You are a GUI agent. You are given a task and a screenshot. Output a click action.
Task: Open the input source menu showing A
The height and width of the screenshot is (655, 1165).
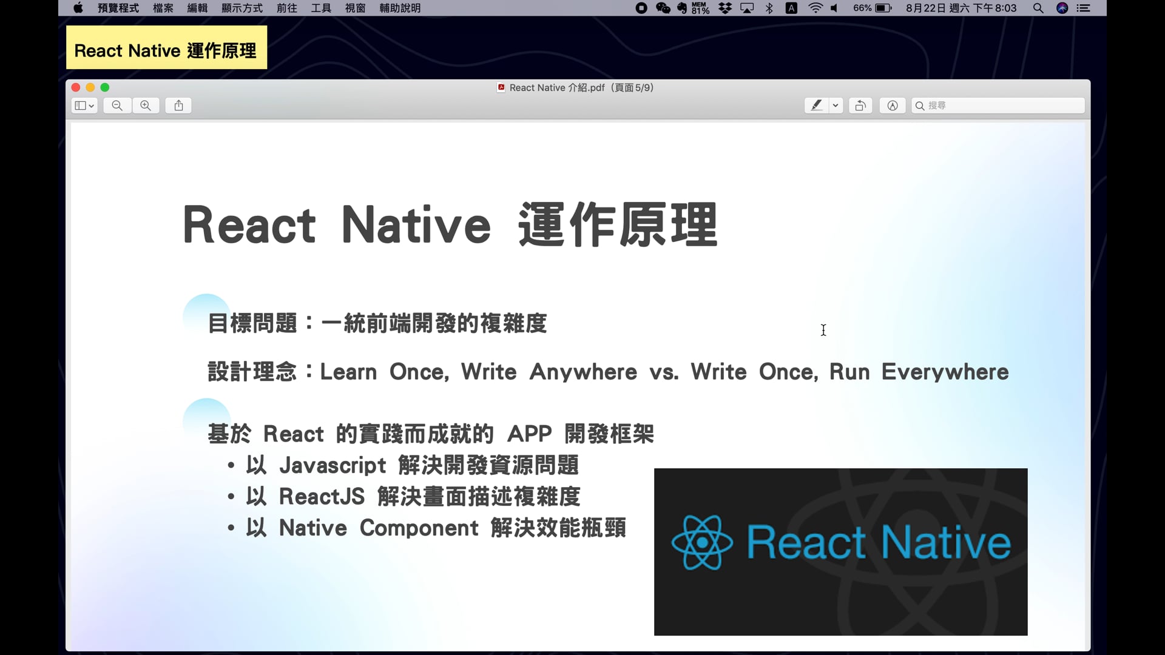791,8
